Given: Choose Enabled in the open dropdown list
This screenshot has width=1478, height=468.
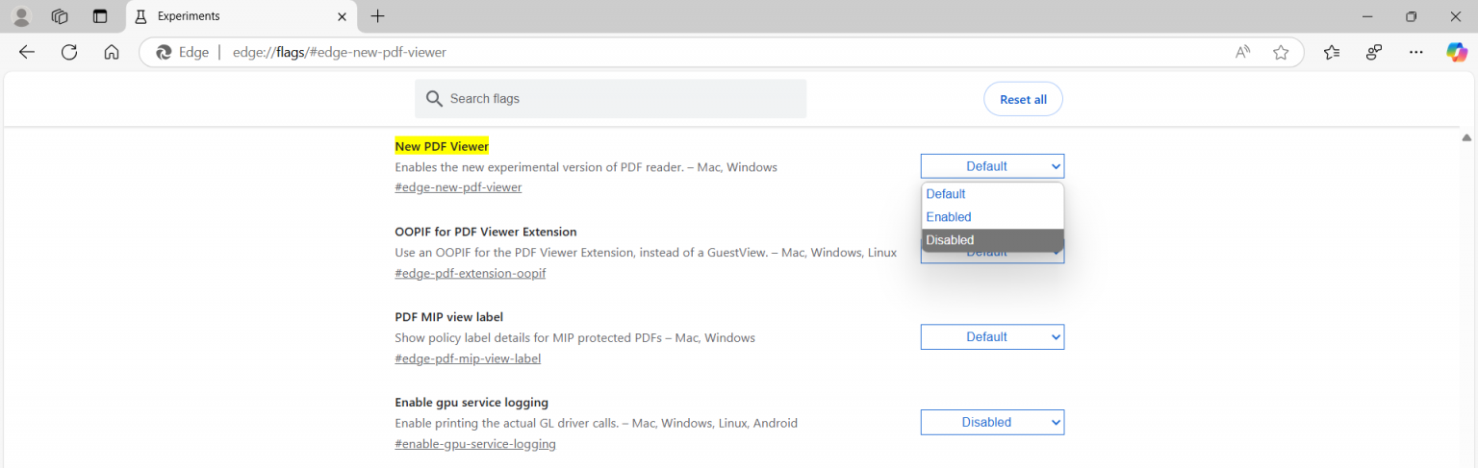Looking at the screenshot, I should coord(992,217).
